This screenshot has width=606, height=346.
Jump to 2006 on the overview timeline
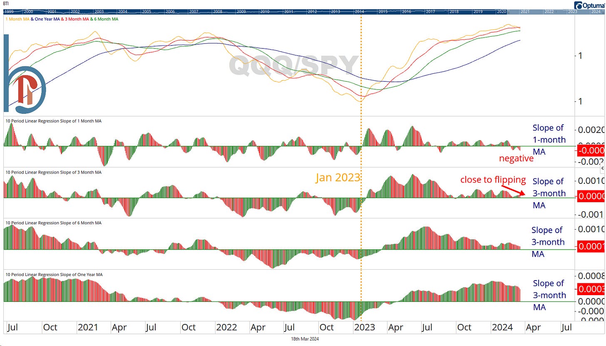click(x=170, y=12)
